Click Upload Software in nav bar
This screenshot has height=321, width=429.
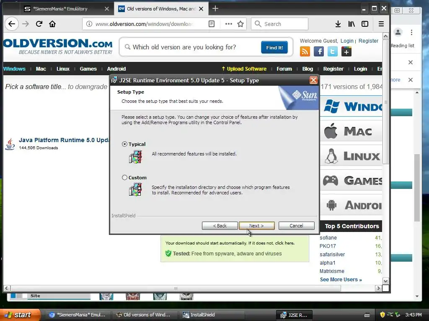coord(244,69)
